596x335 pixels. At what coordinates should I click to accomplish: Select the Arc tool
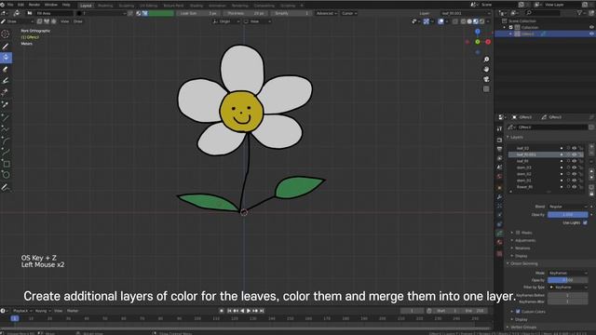coord(6,141)
